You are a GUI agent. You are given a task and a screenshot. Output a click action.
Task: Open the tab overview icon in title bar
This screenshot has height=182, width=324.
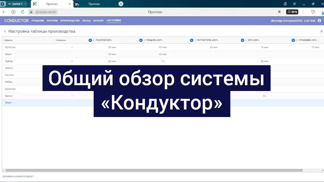(285, 4)
